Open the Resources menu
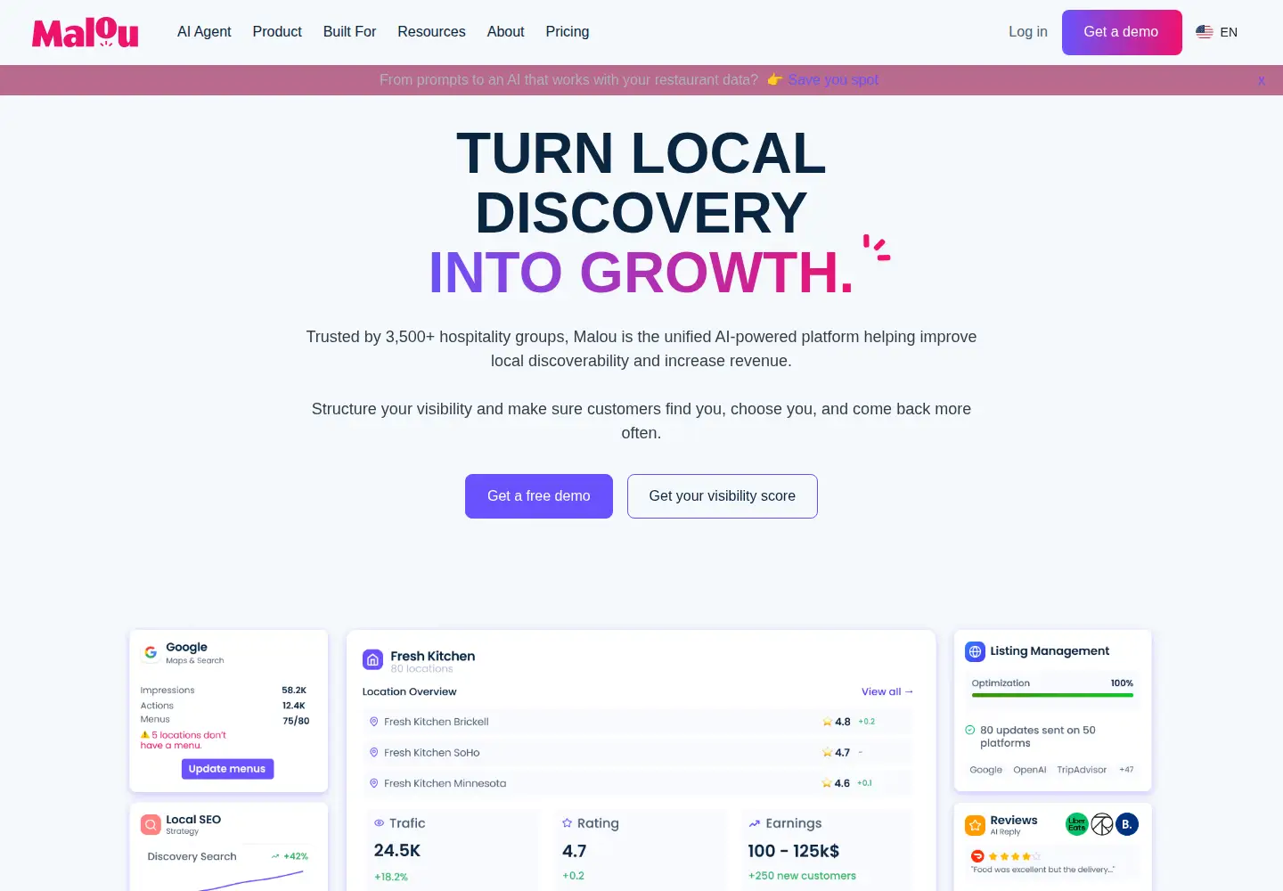Screen dimensions: 1283x891 click(431, 32)
